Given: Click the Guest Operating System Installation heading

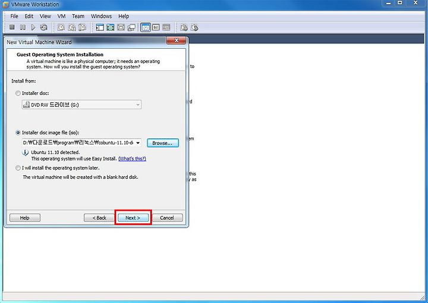Looking at the screenshot, I should [x=60, y=55].
